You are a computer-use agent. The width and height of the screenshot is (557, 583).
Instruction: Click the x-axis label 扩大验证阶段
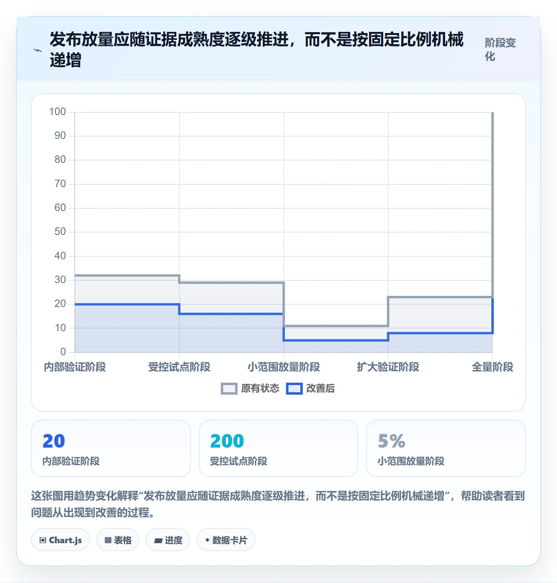point(388,367)
